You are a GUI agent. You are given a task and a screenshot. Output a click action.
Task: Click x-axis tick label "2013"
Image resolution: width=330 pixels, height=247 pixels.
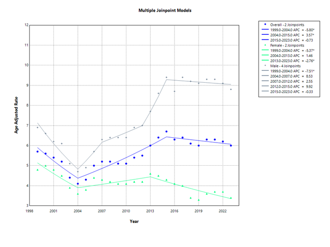150,211
